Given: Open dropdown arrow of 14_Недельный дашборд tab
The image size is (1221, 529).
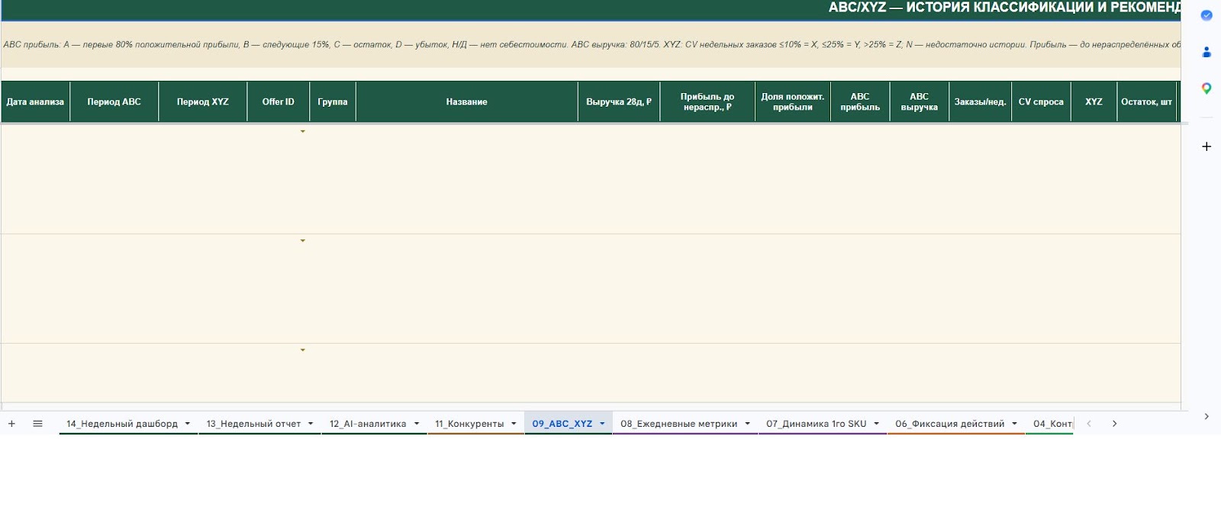Looking at the screenshot, I should coord(188,424).
